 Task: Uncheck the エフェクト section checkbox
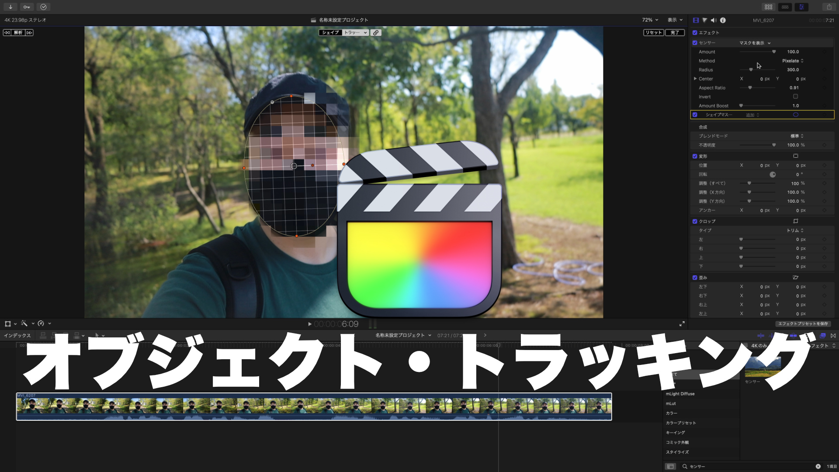click(695, 33)
